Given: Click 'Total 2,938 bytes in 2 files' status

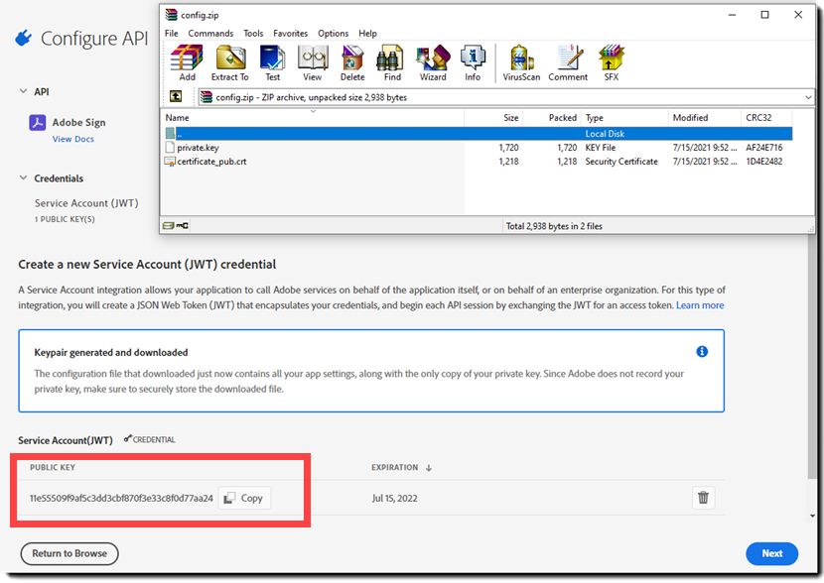Looking at the screenshot, I should [554, 226].
